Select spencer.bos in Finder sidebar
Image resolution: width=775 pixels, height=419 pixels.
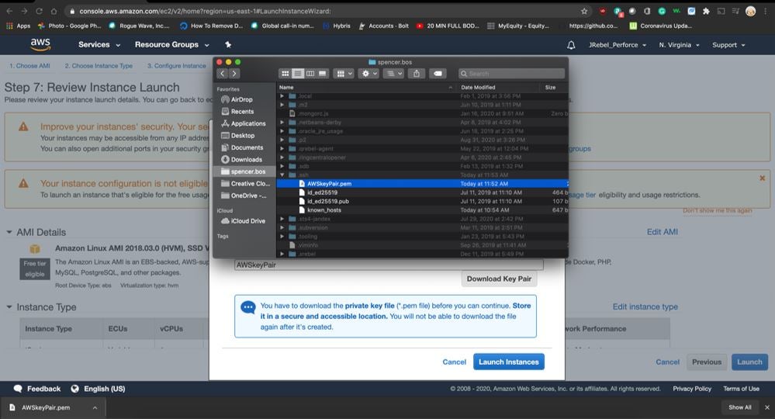coord(244,171)
